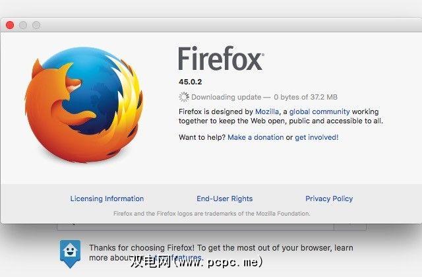Click the large Firefox wordmark
Screen dimensions: 422x277
click(221, 59)
